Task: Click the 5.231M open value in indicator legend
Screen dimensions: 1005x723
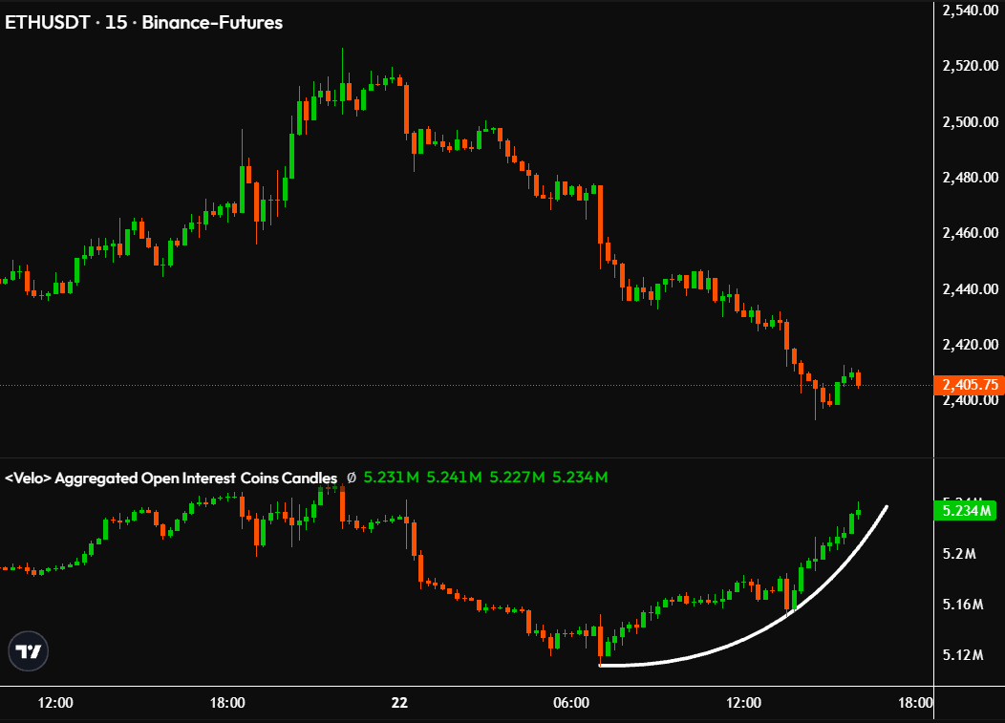Action: coord(391,478)
